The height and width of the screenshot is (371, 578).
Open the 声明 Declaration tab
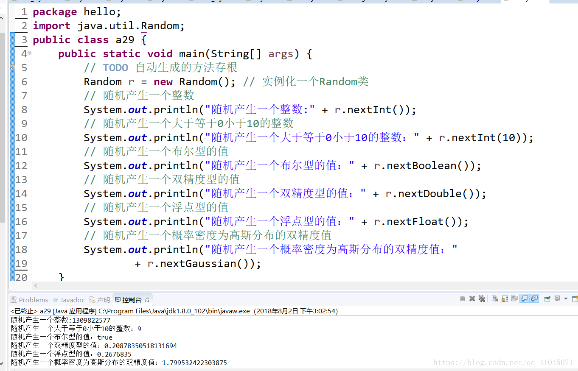[103, 300]
